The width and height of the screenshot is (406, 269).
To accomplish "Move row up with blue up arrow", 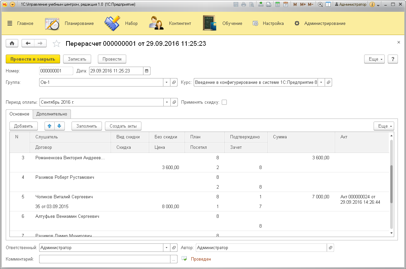I will coord(50,126).
